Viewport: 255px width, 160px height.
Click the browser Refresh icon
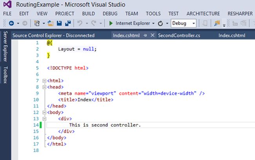tap(160, 24)
